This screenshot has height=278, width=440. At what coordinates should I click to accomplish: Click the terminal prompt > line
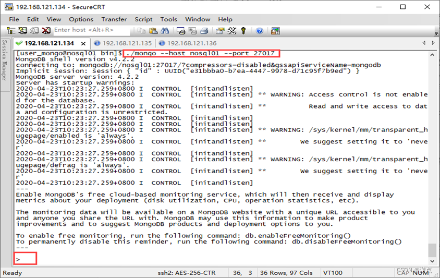click(18, 259)
